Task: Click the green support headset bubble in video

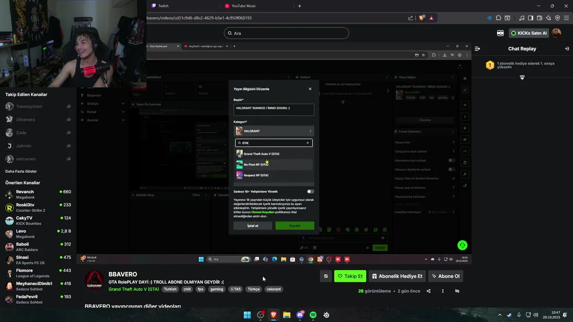Action: pos(462,245)
